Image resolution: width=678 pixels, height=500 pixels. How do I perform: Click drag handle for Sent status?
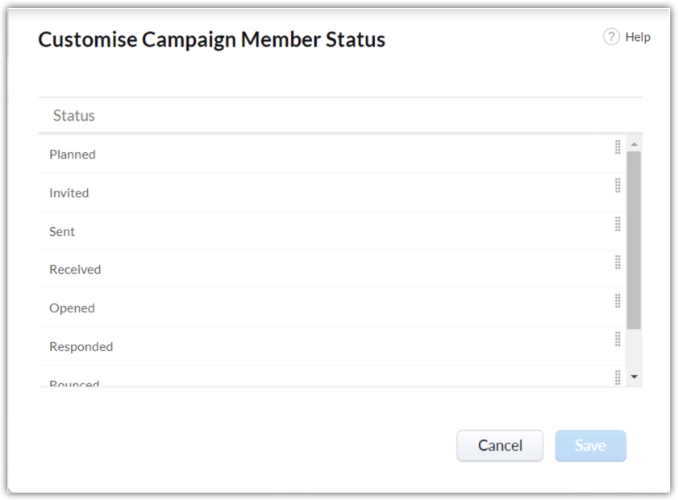point(618,224)
